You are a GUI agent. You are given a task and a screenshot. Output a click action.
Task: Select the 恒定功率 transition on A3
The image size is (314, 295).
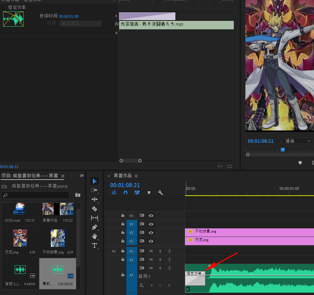pos(195,278)
